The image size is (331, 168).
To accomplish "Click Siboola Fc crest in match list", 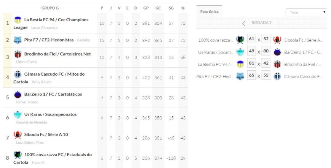I will click(x=277, y=40).
